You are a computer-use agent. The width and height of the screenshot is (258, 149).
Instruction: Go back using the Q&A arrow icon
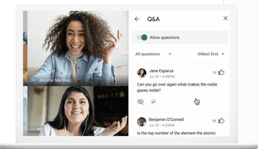pyautogui.click(x=137, y=19)
